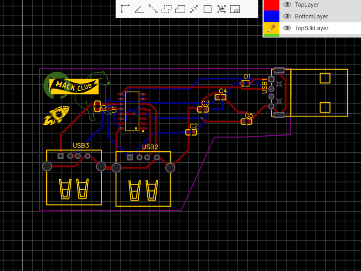
Task: Click the D1 diode footprint
Action: click(245, 83)
